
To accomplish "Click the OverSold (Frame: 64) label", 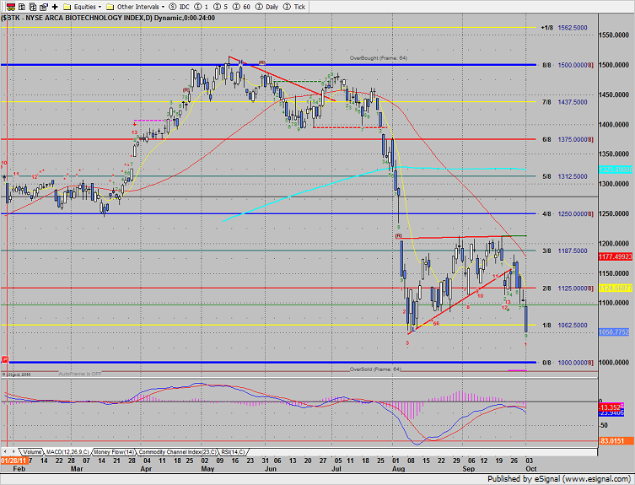I will [x=375, y=369].
